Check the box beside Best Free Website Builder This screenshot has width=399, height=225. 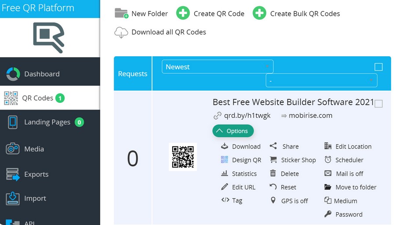[x=378, y=104]
